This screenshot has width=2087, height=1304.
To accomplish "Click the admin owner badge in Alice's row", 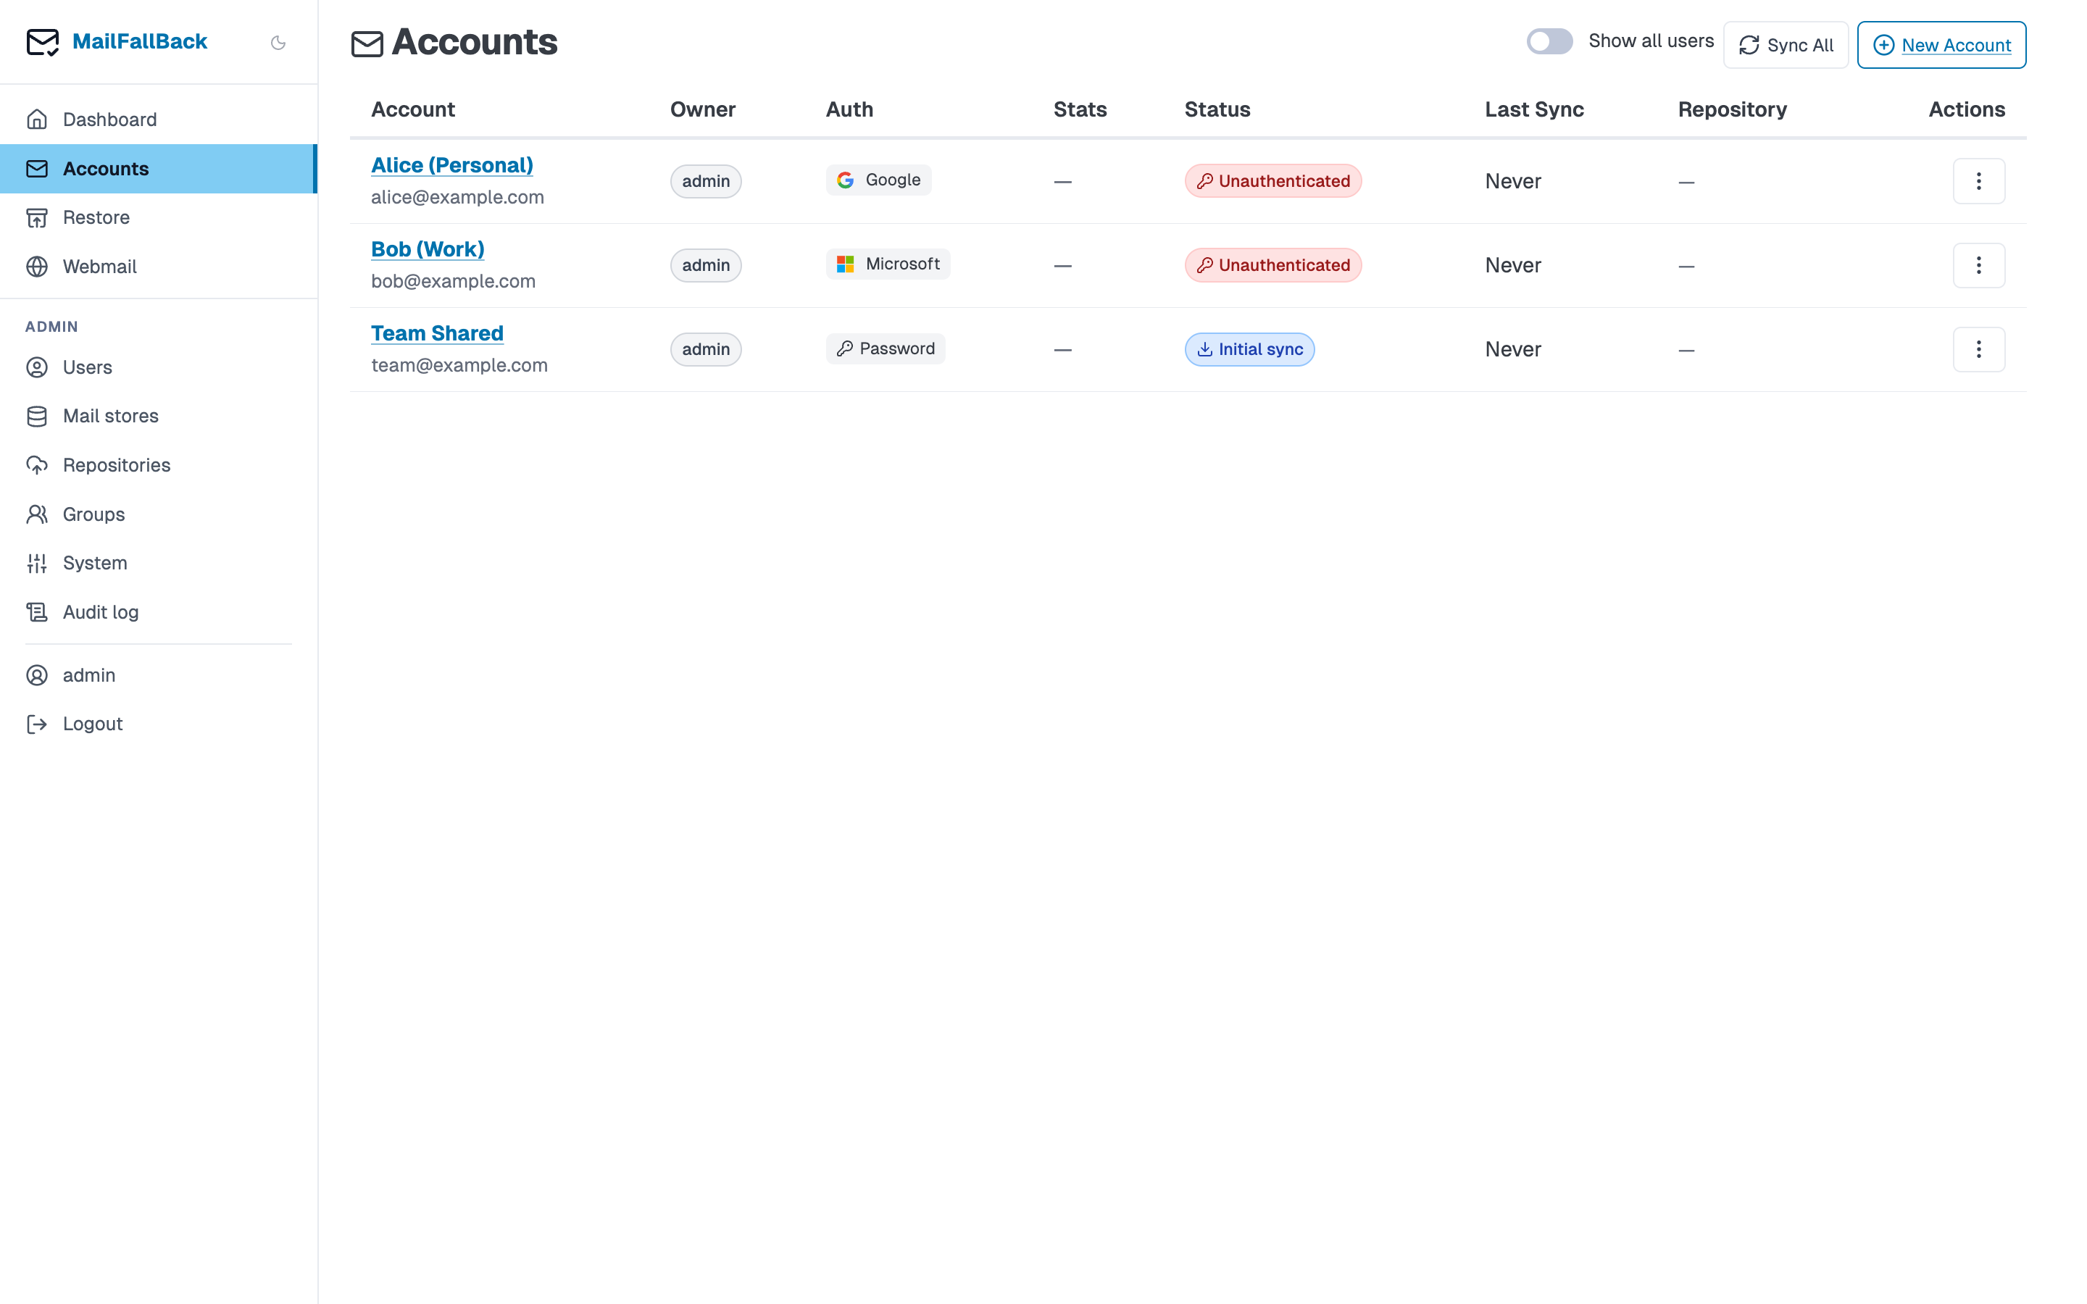I will coord(705,181).
